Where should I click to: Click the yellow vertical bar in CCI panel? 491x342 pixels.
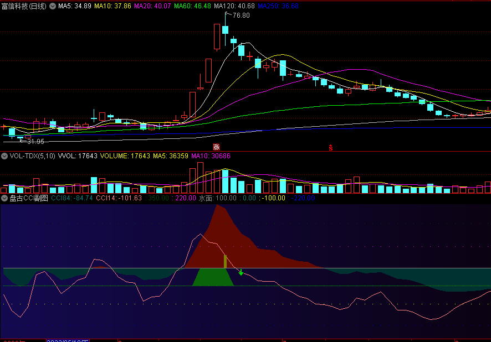[x=225, y=262]
